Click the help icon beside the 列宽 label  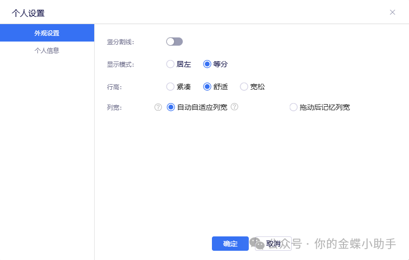pyautogui.click(x=158, y=107)
